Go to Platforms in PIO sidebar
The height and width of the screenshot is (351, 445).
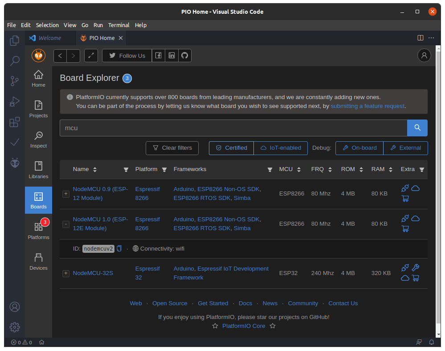pyautogui.click(x=39, y=231)
